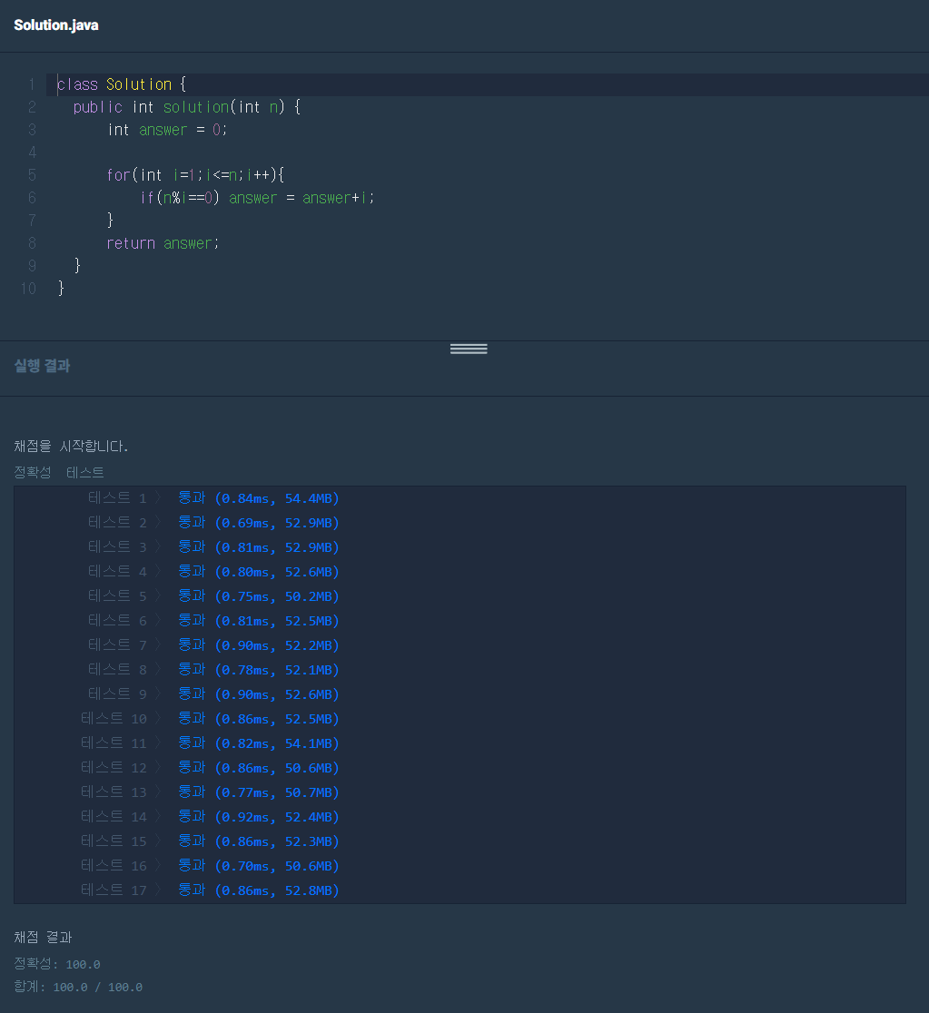
Task: Click 테스트 6 result '0.81ms, 52.5MB'
Action: tap(277, 622)
